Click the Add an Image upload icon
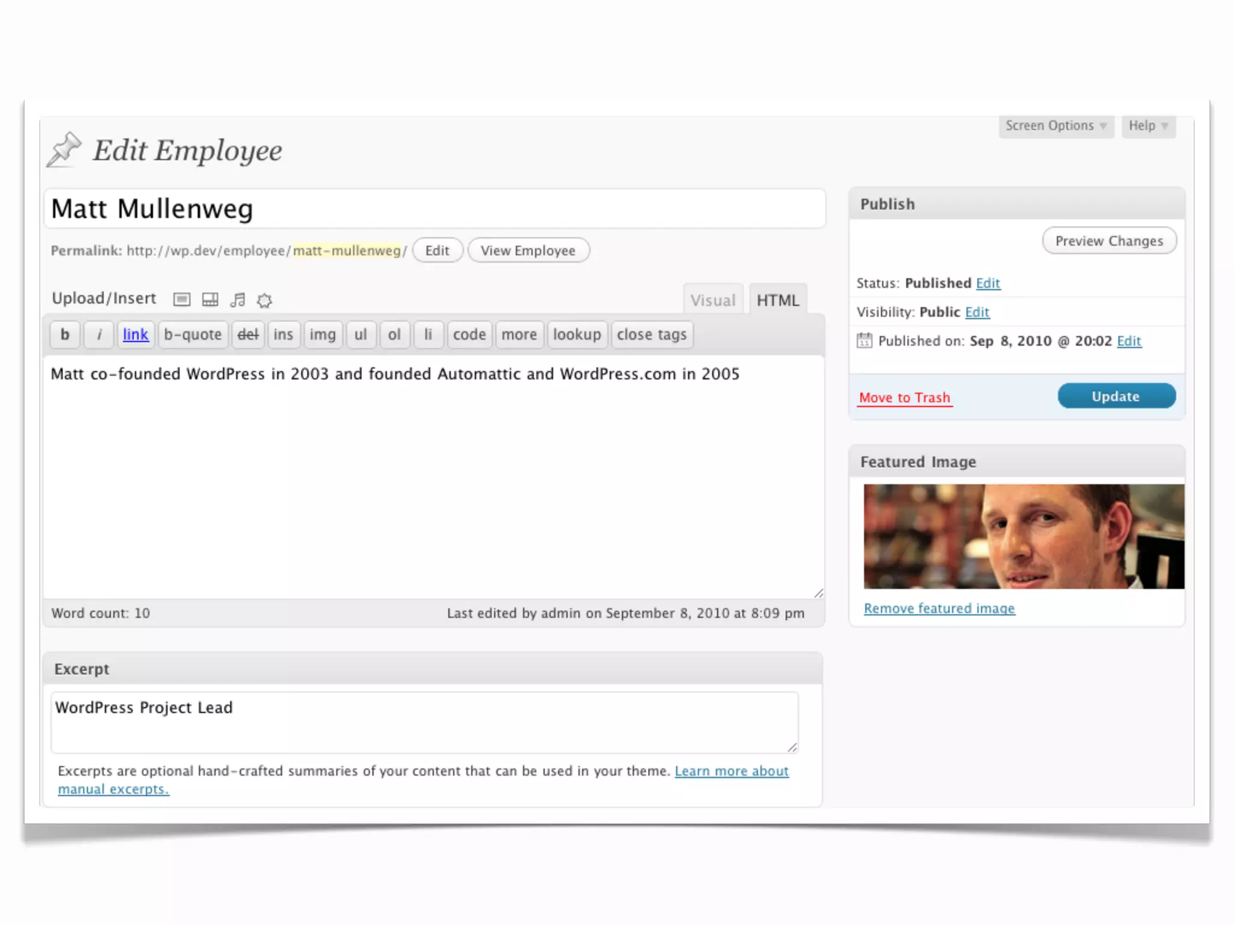Screen dimensions: 1234x925 click(x=181, y=299)
